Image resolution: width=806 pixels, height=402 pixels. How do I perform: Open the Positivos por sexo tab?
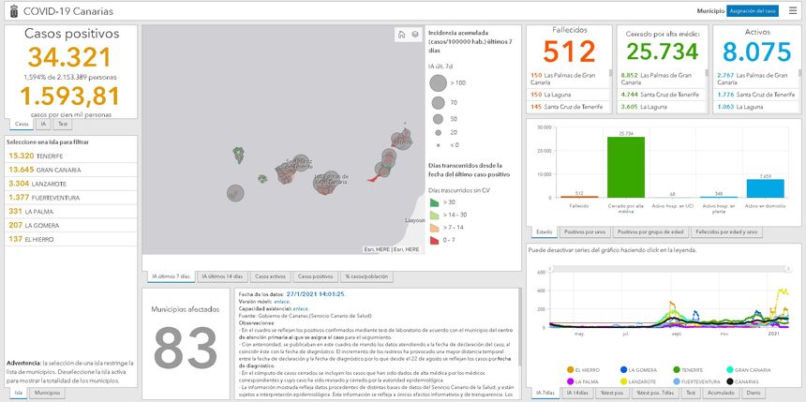pos(588,231)
